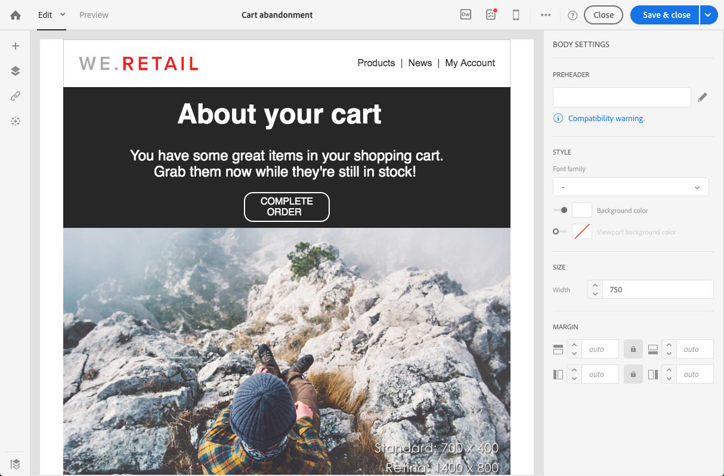724x476 pixels.
Task: Toggle the Background color switch
Action: tap(560, 210)
